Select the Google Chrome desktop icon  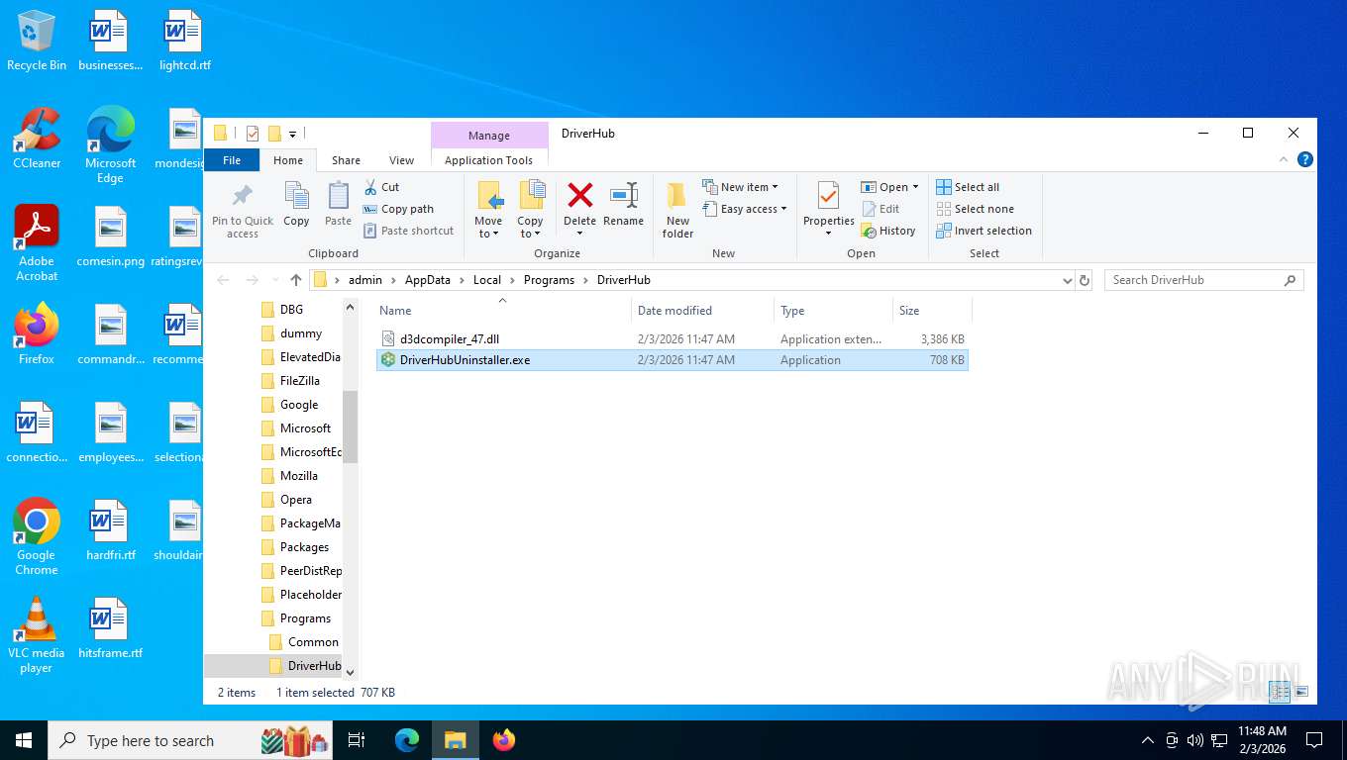[37, 537]
